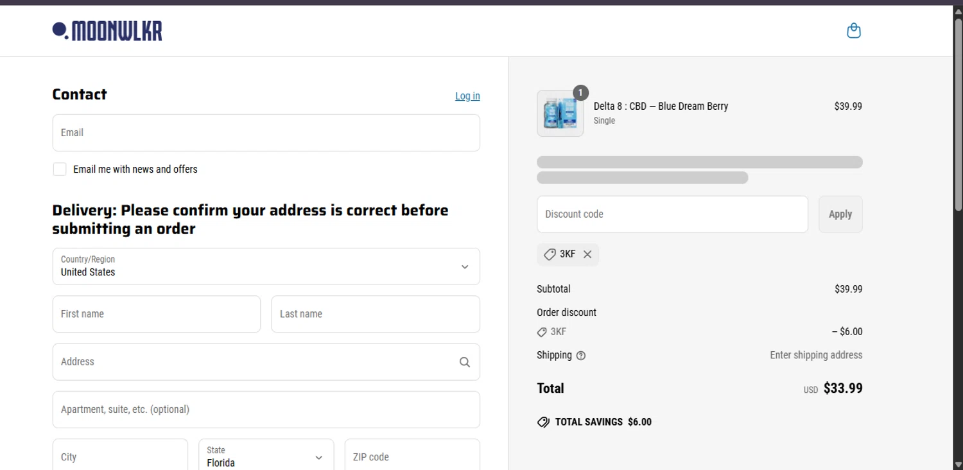The width and height of the screenshot is (963, 470).
Task: Click quantity badge on product thumbnail
Action: click(x=580, y=93)
